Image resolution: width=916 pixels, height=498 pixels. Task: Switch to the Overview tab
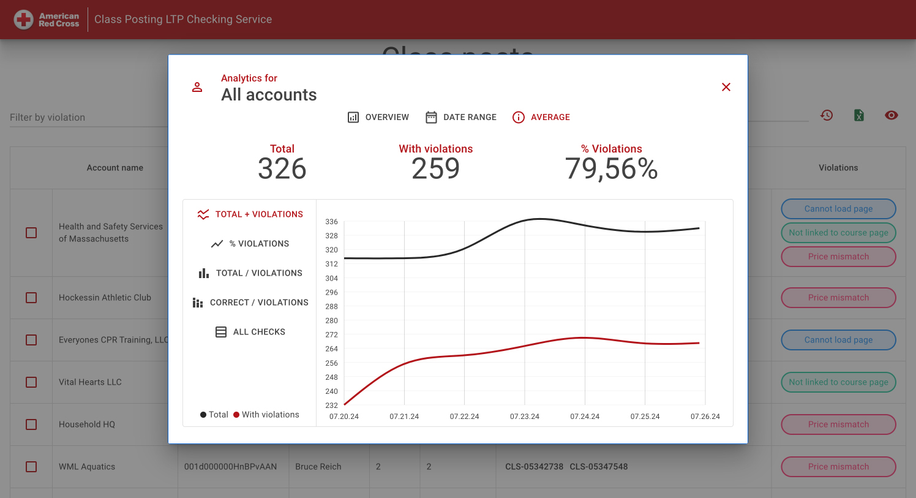click(x=378, y=117)
